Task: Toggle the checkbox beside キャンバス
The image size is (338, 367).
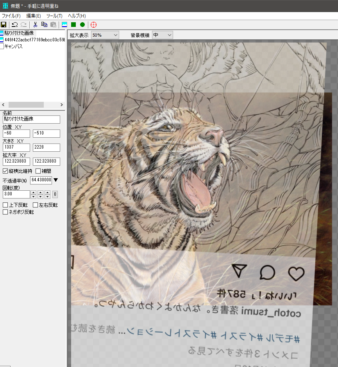Action: [2, 46]
